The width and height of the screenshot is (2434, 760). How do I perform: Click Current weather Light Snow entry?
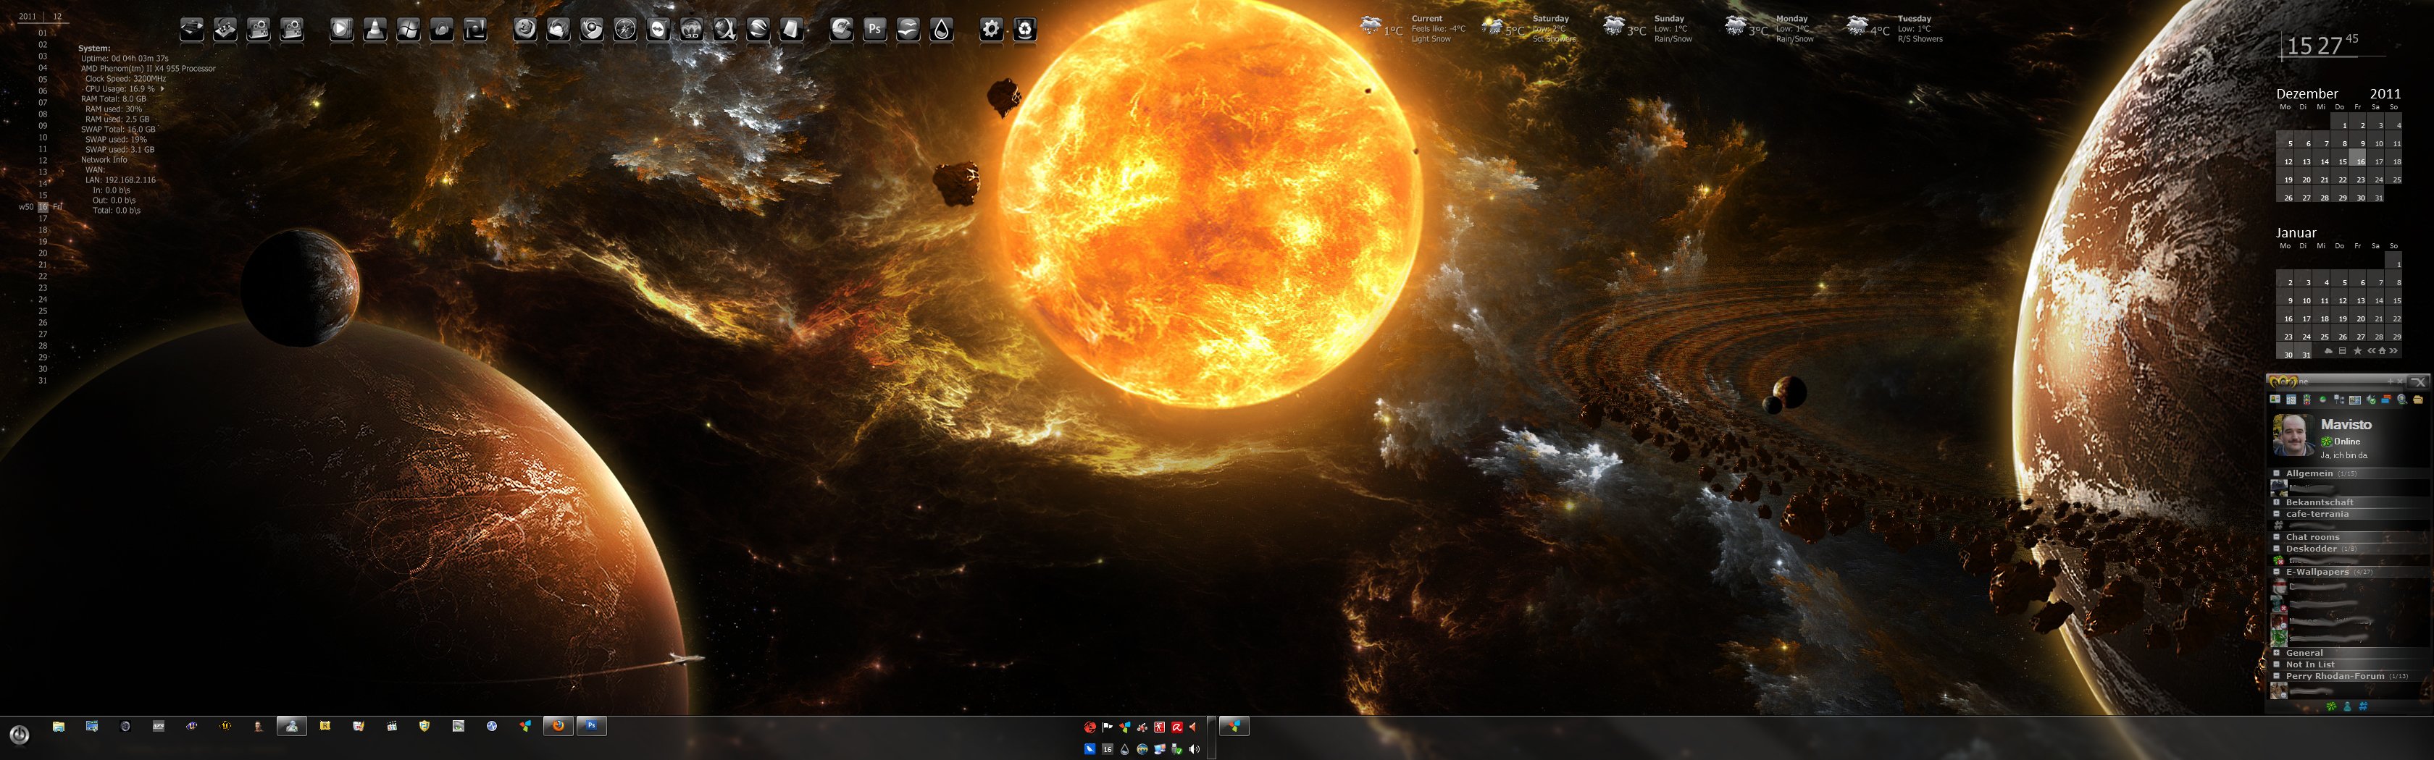click(x=1413, y=28)
